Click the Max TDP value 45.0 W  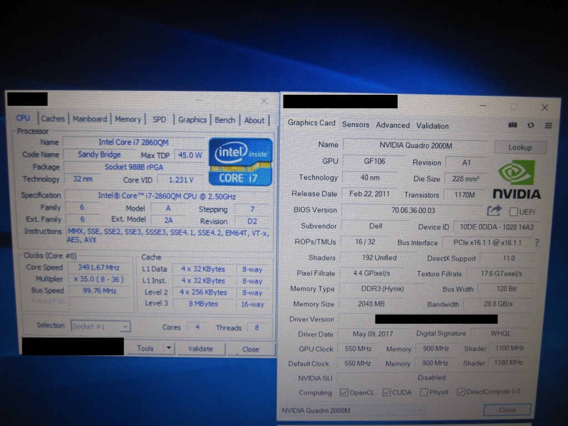(x=190, y=155)
